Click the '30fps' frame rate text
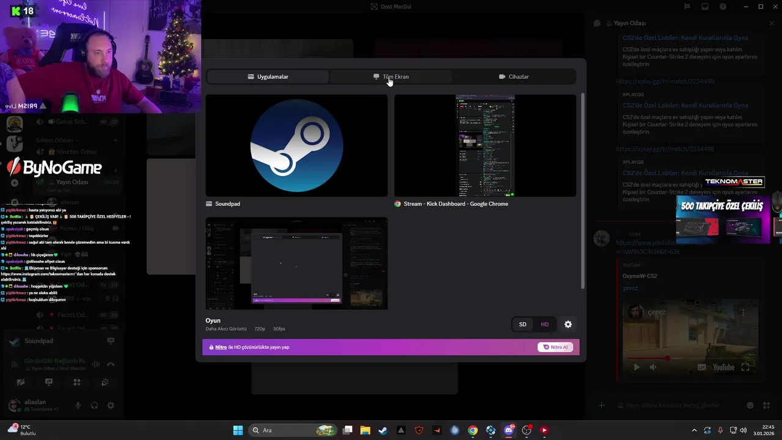 point(279,329)
